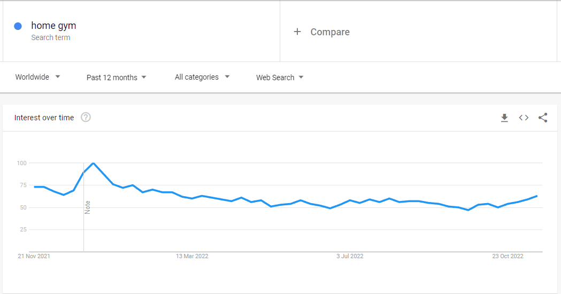Click the 23 Oct 2022 axis label

tap(508, 256)
